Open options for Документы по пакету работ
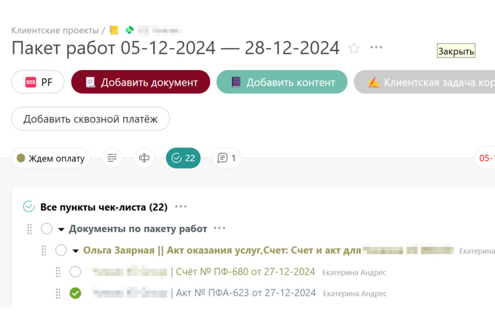The width and height of the screenshot is (495, 330). coord(219,228)
